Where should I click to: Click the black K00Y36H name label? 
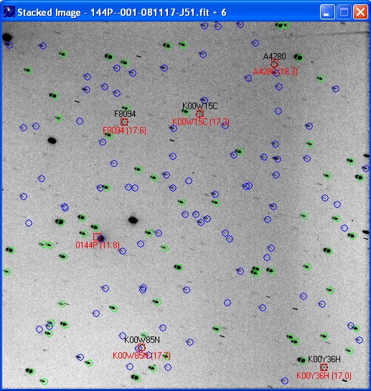[324, 359]
